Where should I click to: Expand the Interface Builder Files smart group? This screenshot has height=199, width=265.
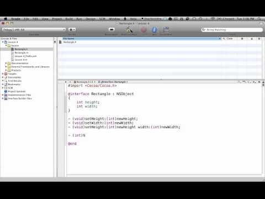[x=3, y=98]
